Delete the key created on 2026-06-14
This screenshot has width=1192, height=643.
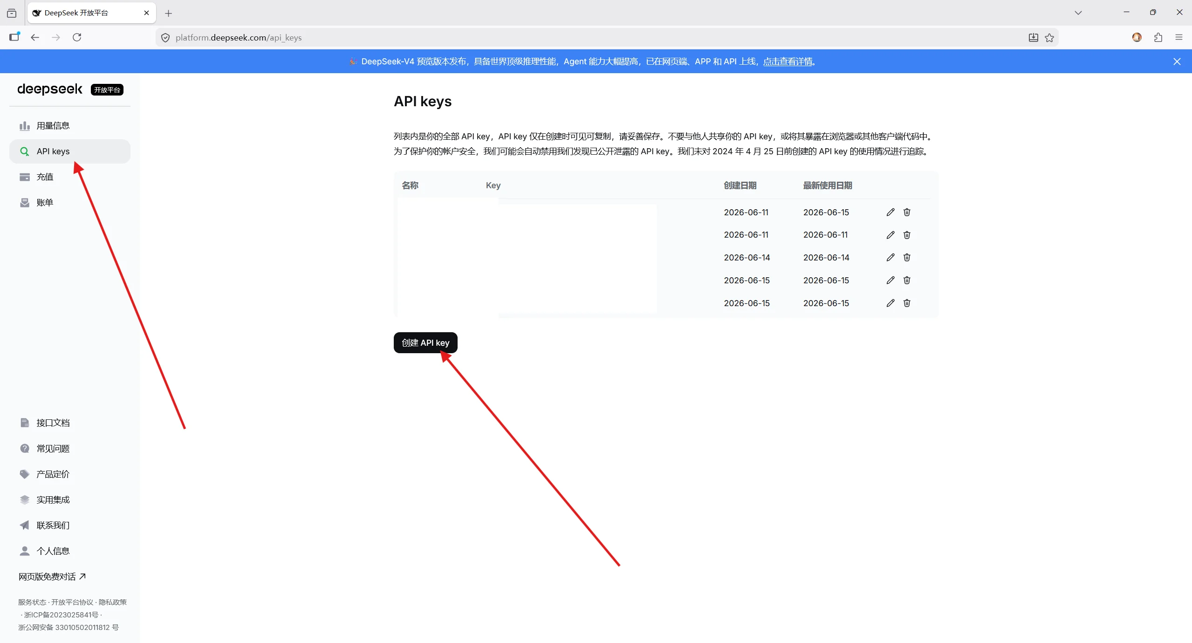pos(907,258)
